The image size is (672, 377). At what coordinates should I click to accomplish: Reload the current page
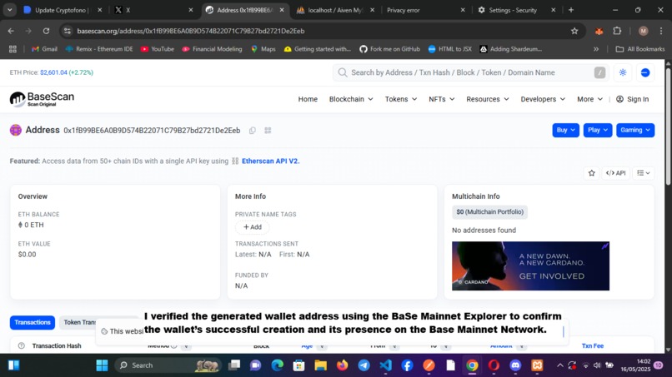tap(47, 31)
